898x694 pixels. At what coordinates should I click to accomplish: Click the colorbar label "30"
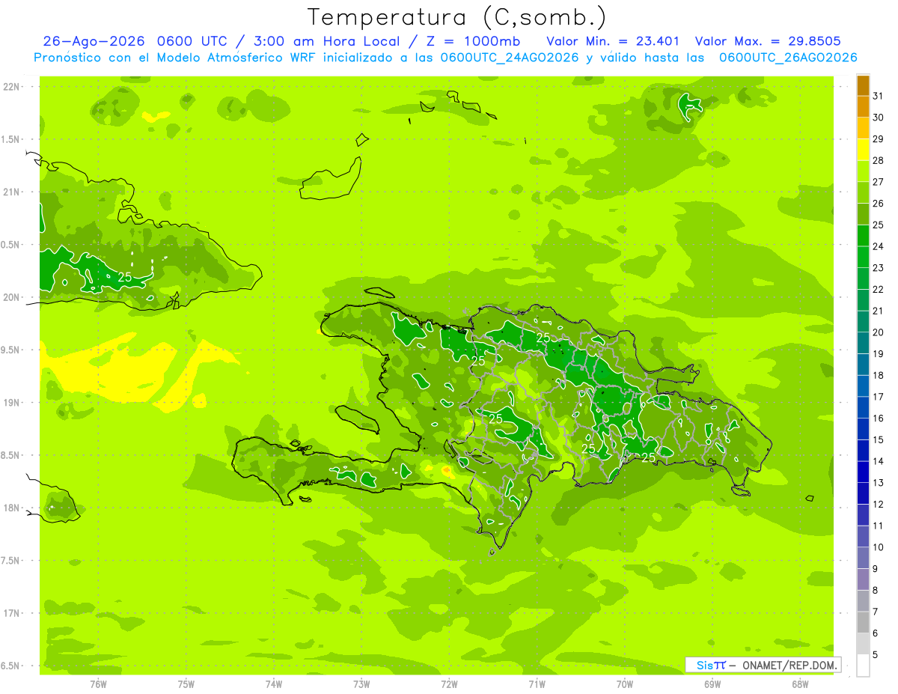pos(879,118)
